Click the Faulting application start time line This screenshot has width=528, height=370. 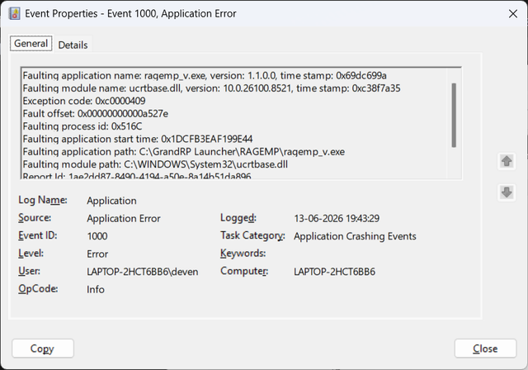pos(138,139)
